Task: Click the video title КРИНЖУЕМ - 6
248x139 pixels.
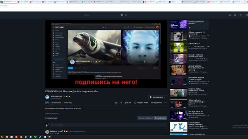Action: coord(72,92)
